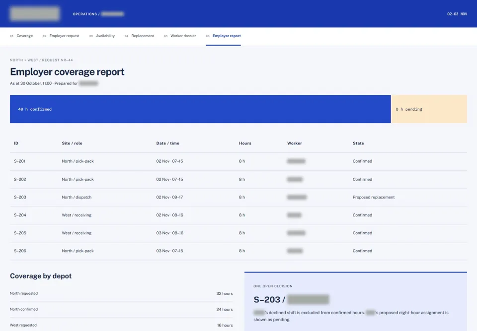This screenshot has height=331, width=477.
Task: Select row ID S-203
Action: [20, 198]
